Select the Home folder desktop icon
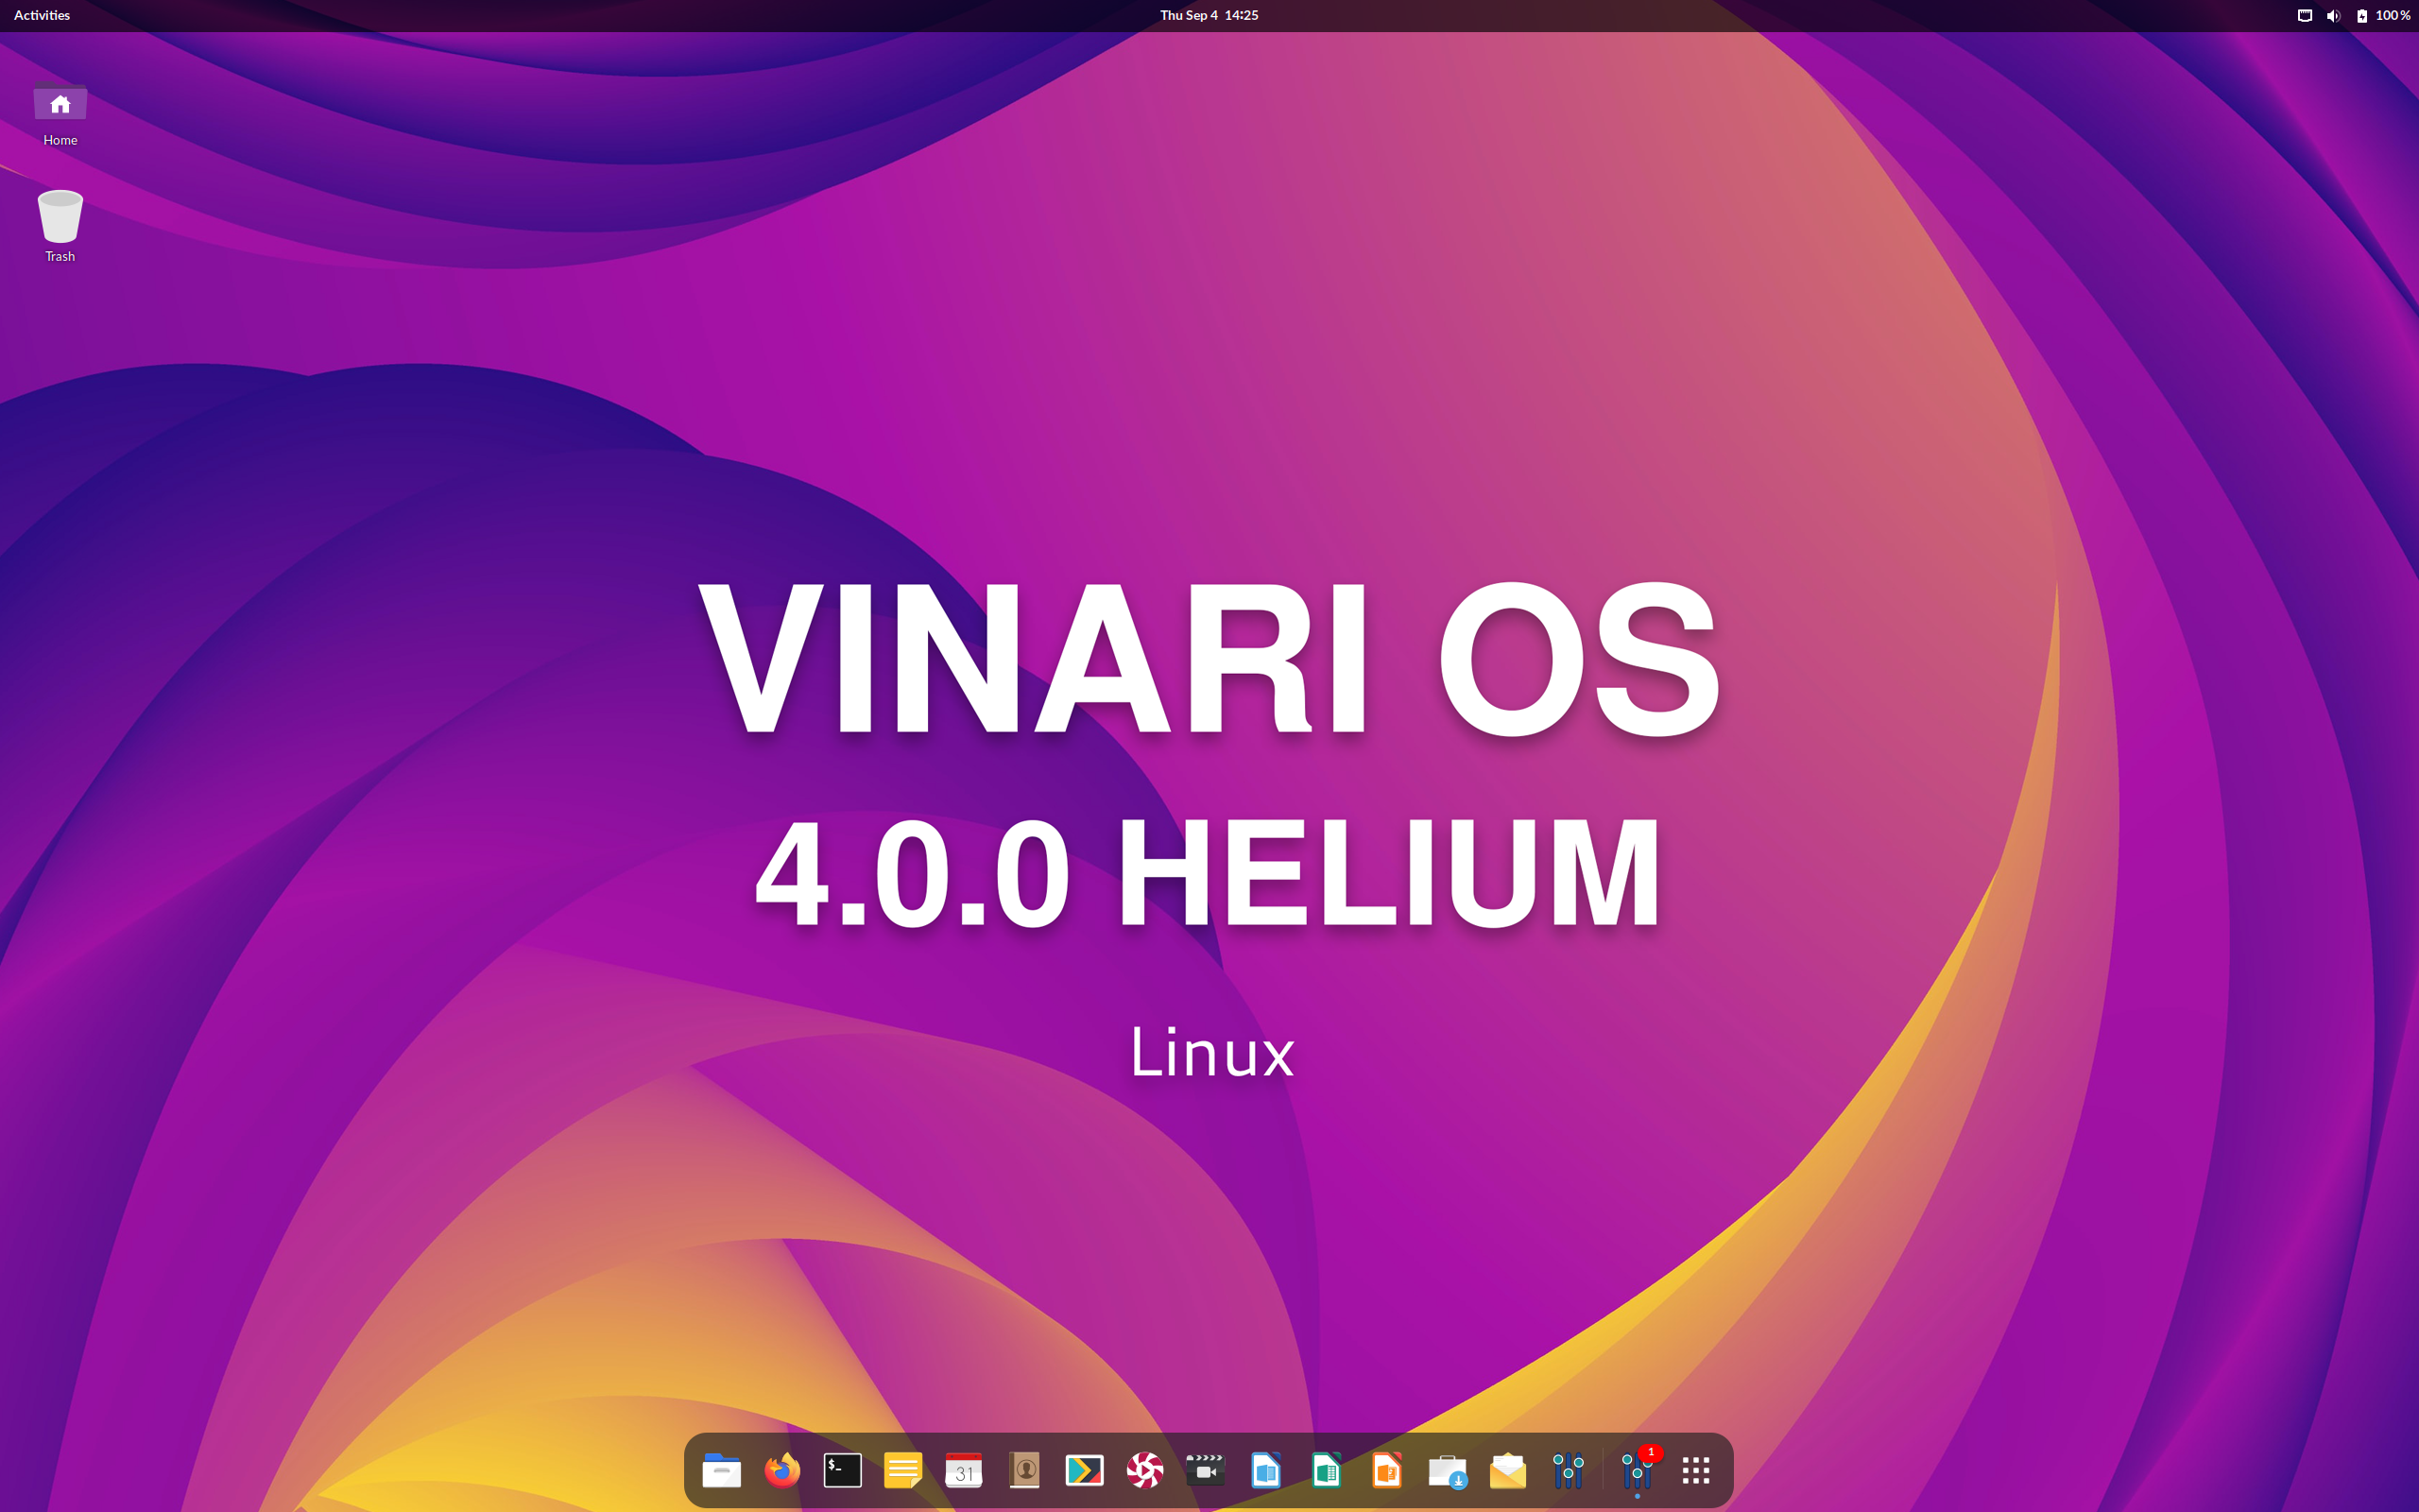Viewport: 2419px width, 1512px height. (60, 113)
